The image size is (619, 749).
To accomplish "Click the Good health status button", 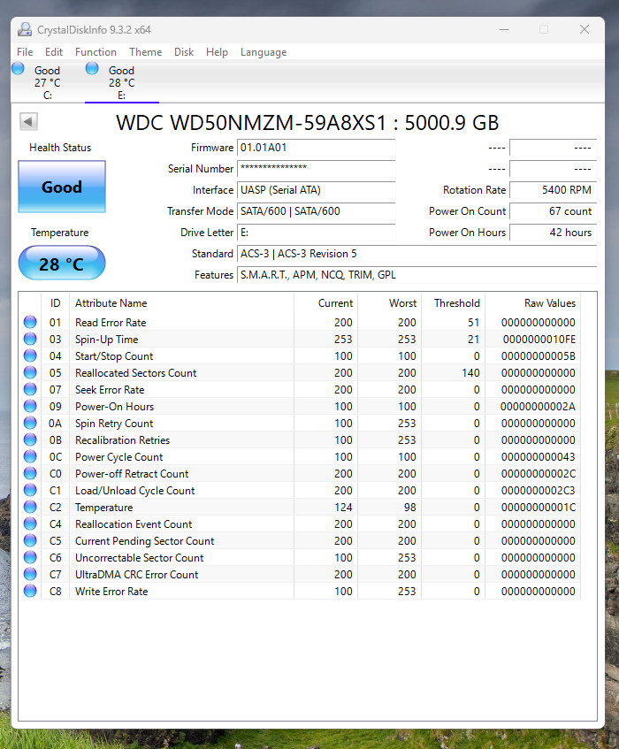I will click(x=62, y=187).
